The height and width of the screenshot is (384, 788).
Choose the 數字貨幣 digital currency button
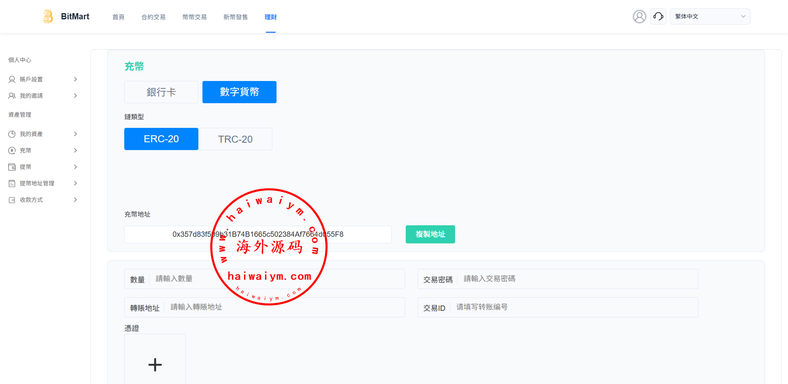(239, 92)
